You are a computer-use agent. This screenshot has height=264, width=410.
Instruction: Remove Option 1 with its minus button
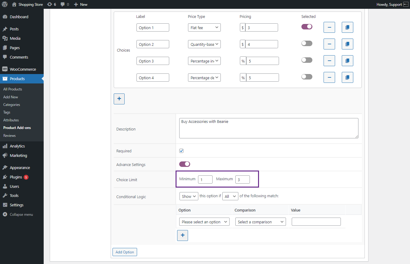[329, 27]
